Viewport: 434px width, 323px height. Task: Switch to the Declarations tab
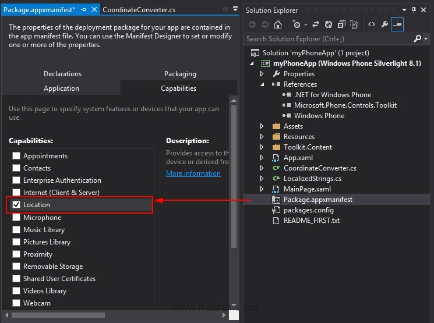tap(62, 74)
